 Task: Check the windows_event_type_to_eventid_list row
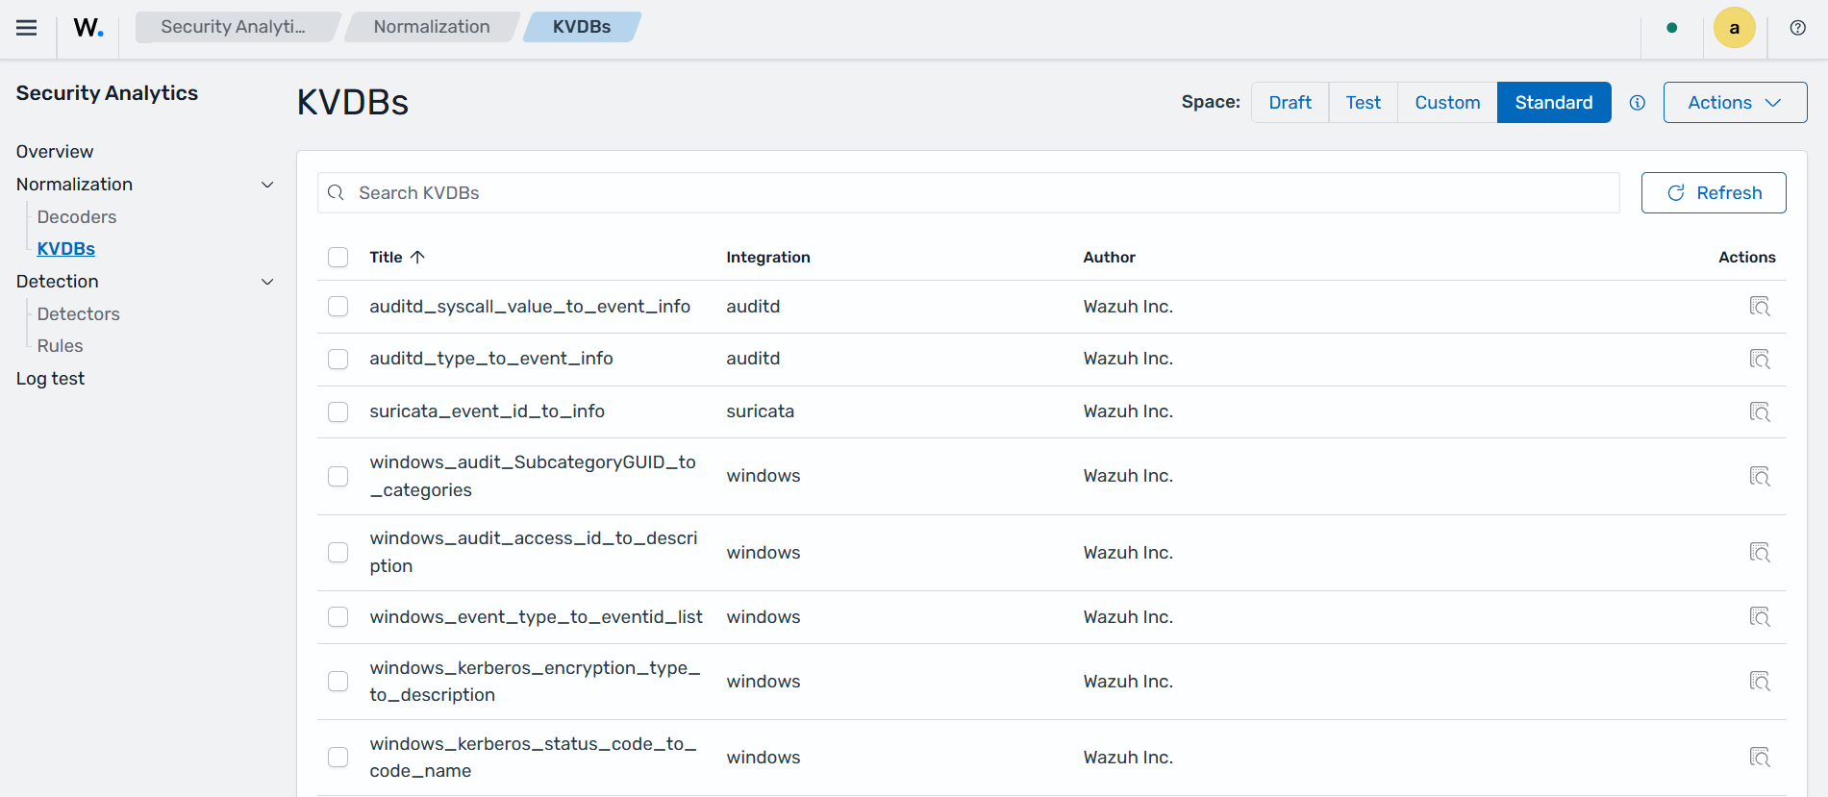click(338, 616)
